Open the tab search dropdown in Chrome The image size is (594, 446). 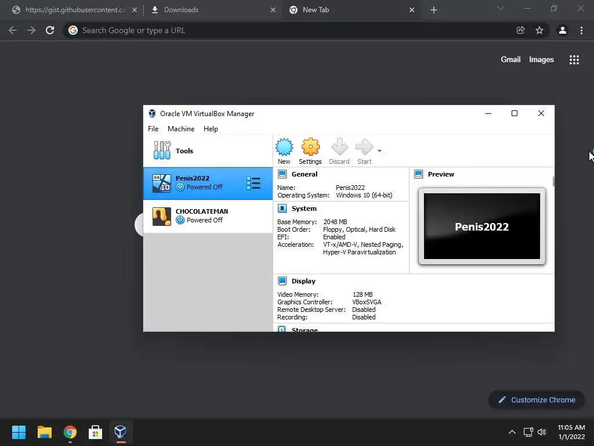(x=501, y=8)
